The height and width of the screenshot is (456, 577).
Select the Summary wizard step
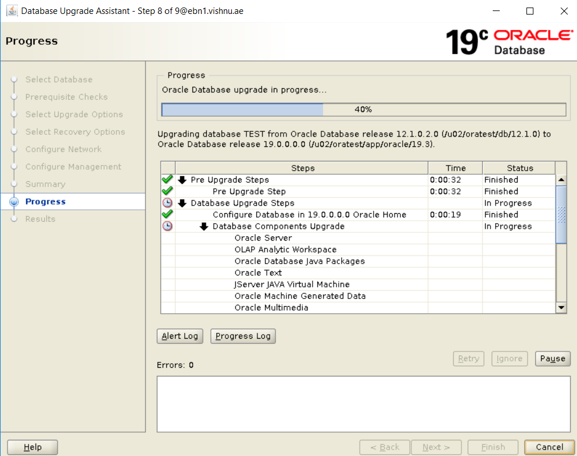point(45,184)
